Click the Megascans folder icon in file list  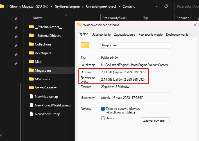tap(31, 70)
